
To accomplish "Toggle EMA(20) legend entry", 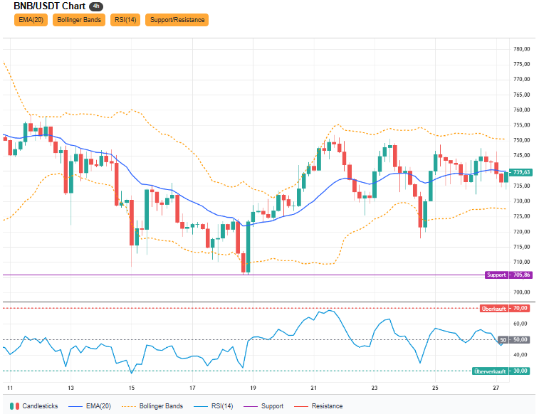I will point(90,406).
